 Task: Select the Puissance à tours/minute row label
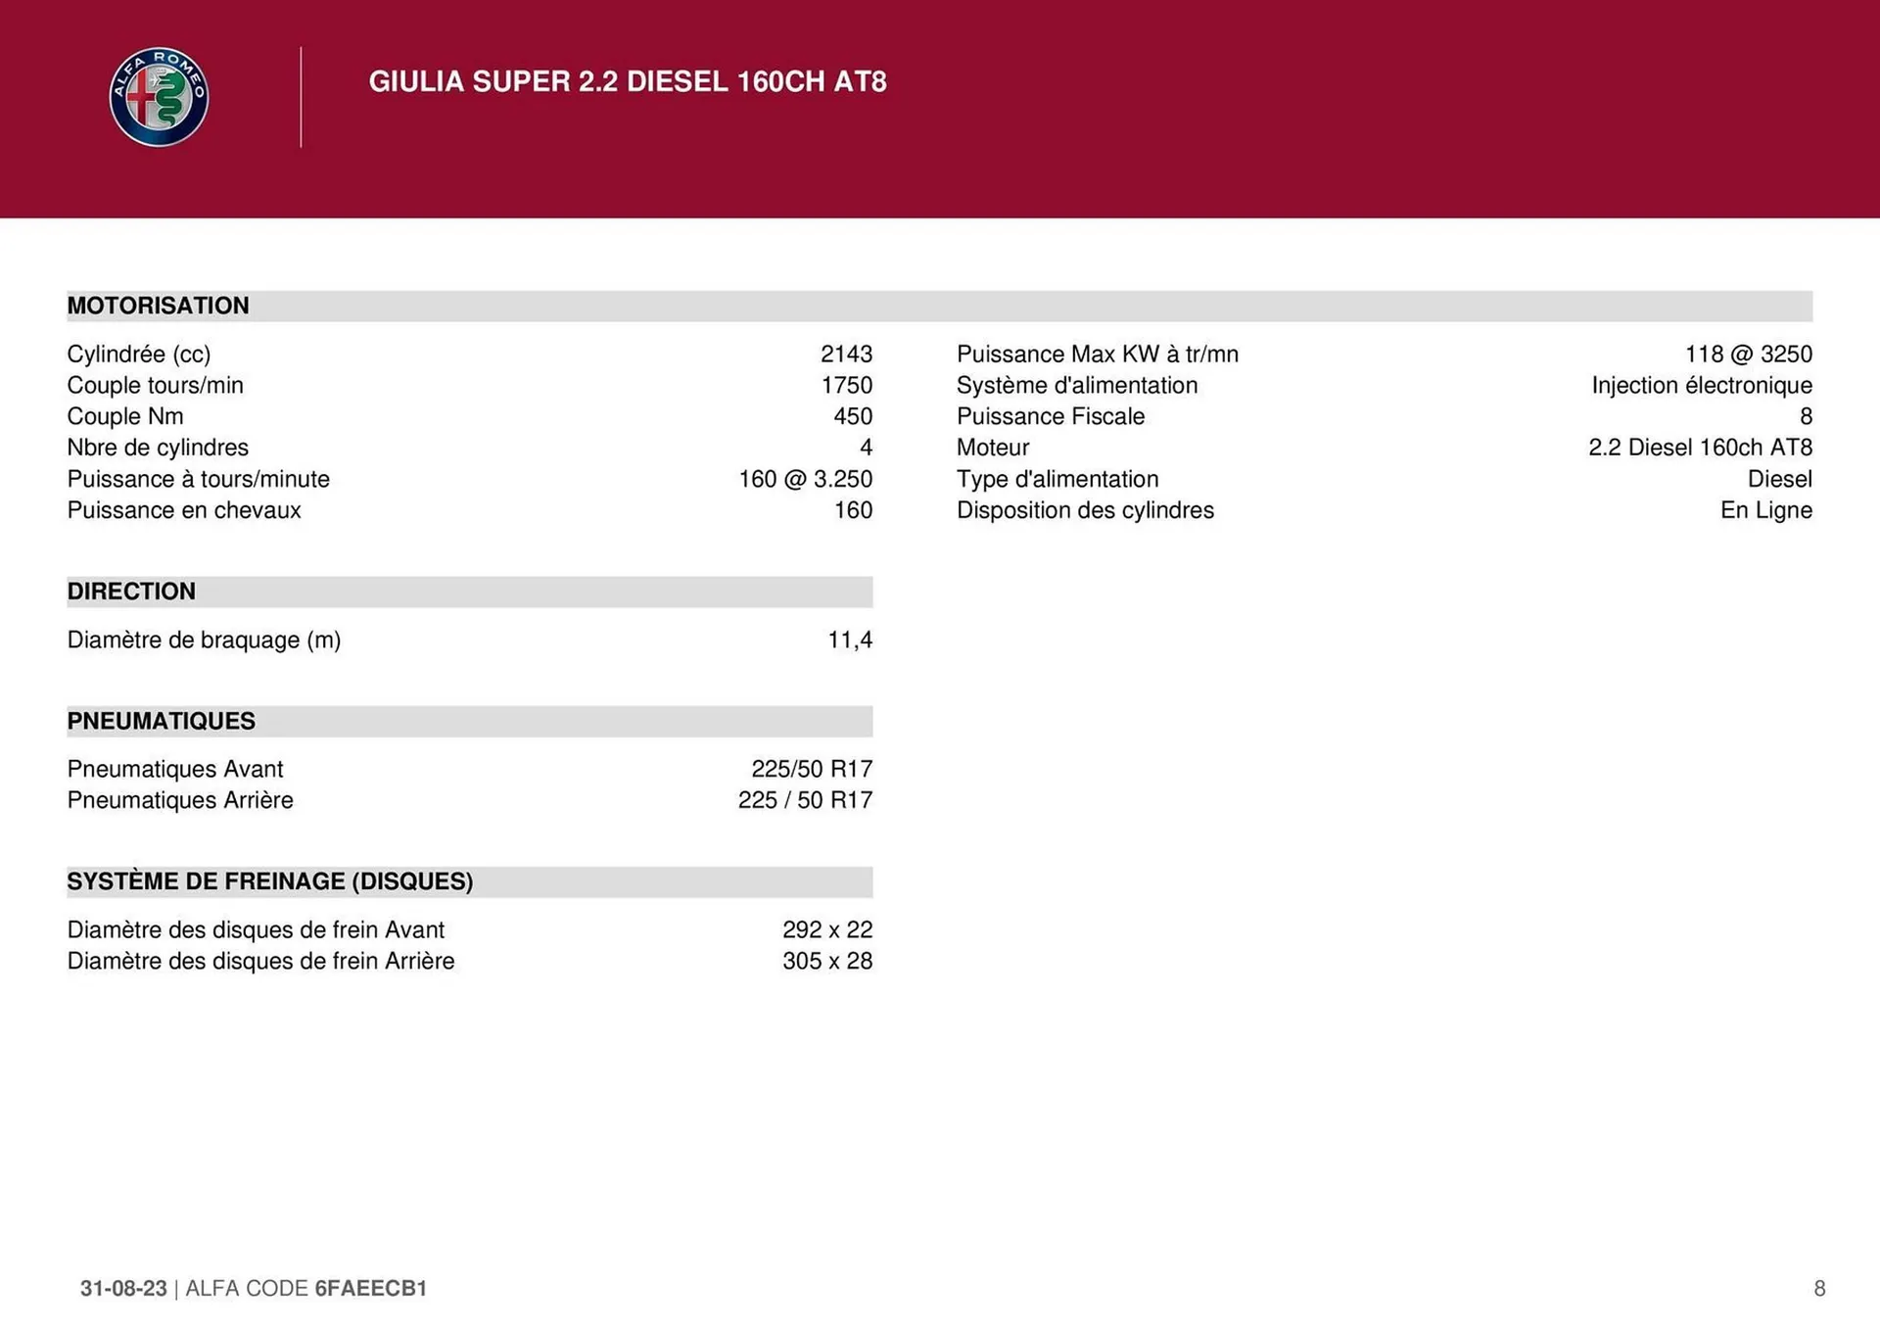[199, 479]
